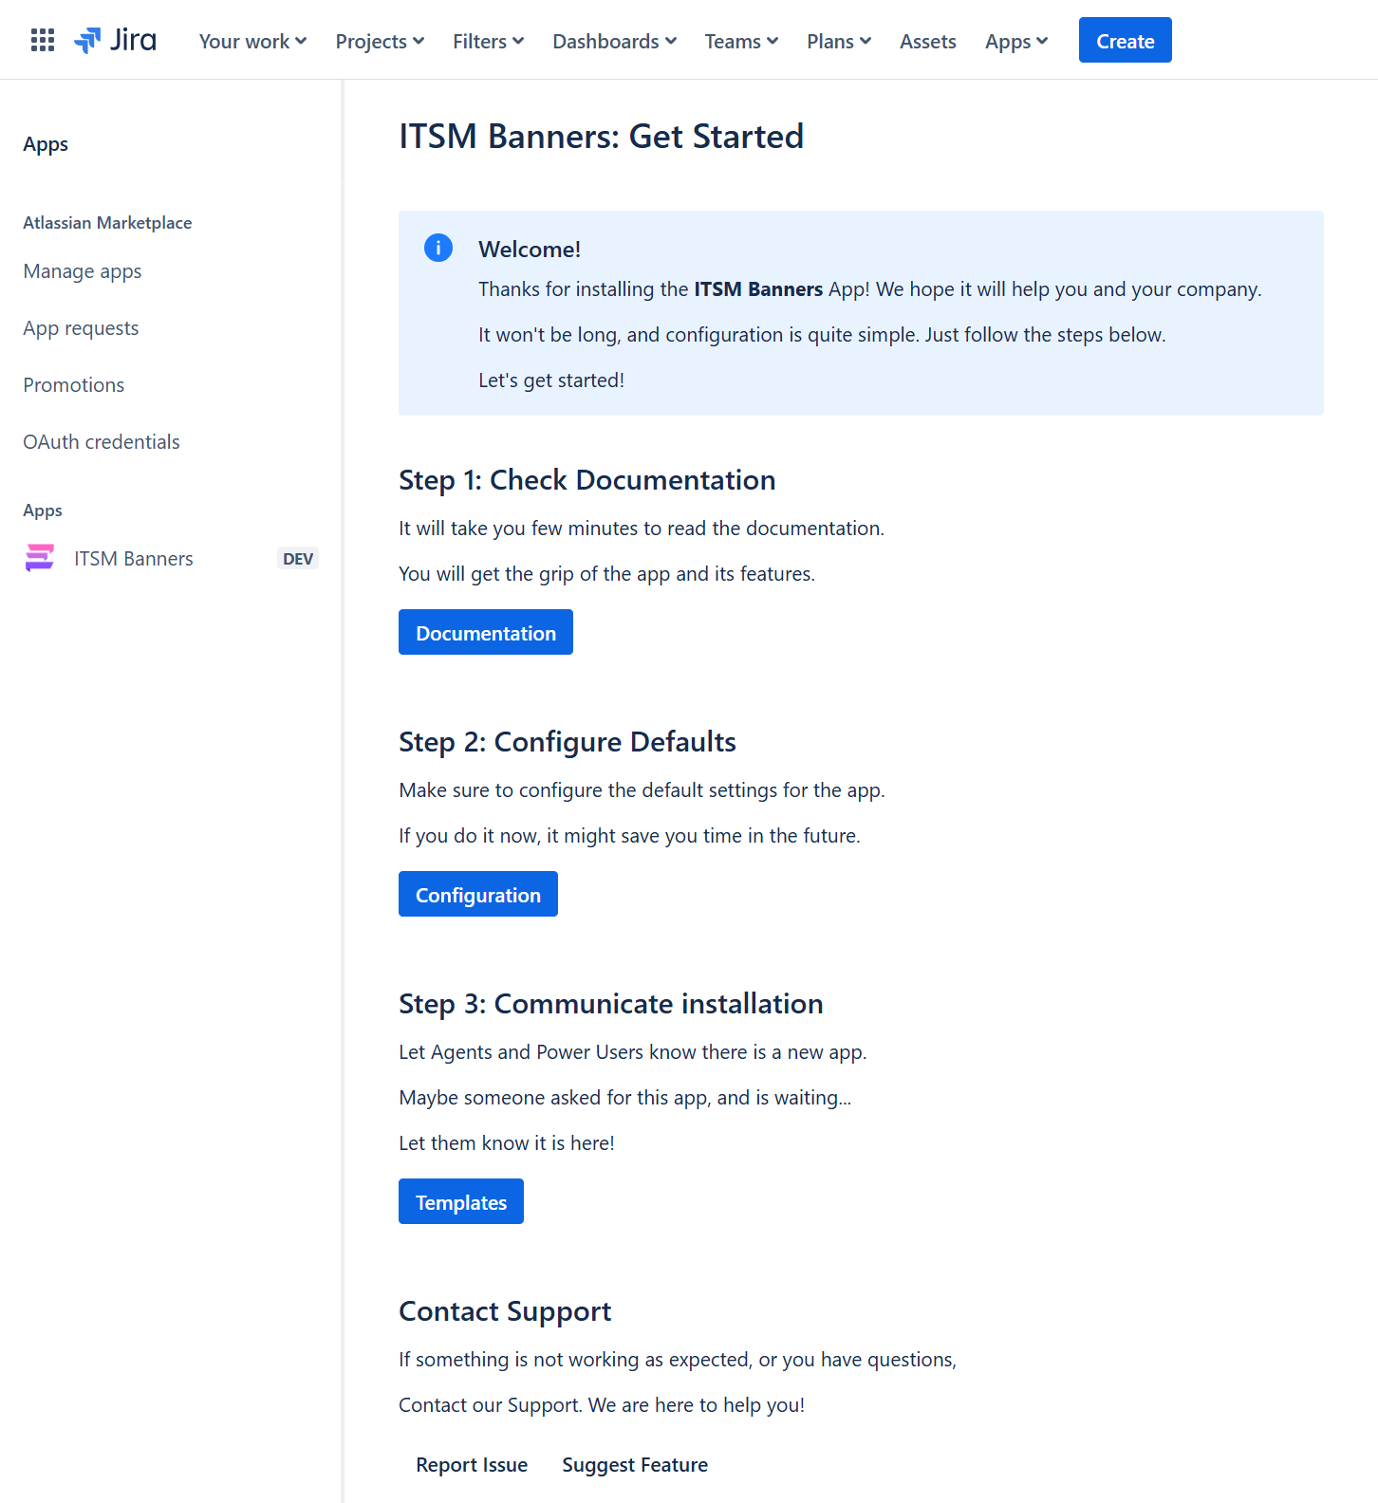Expand the Your work dropdown
The width and height of the screenshot is (1378, 1503).
(252, 41)
